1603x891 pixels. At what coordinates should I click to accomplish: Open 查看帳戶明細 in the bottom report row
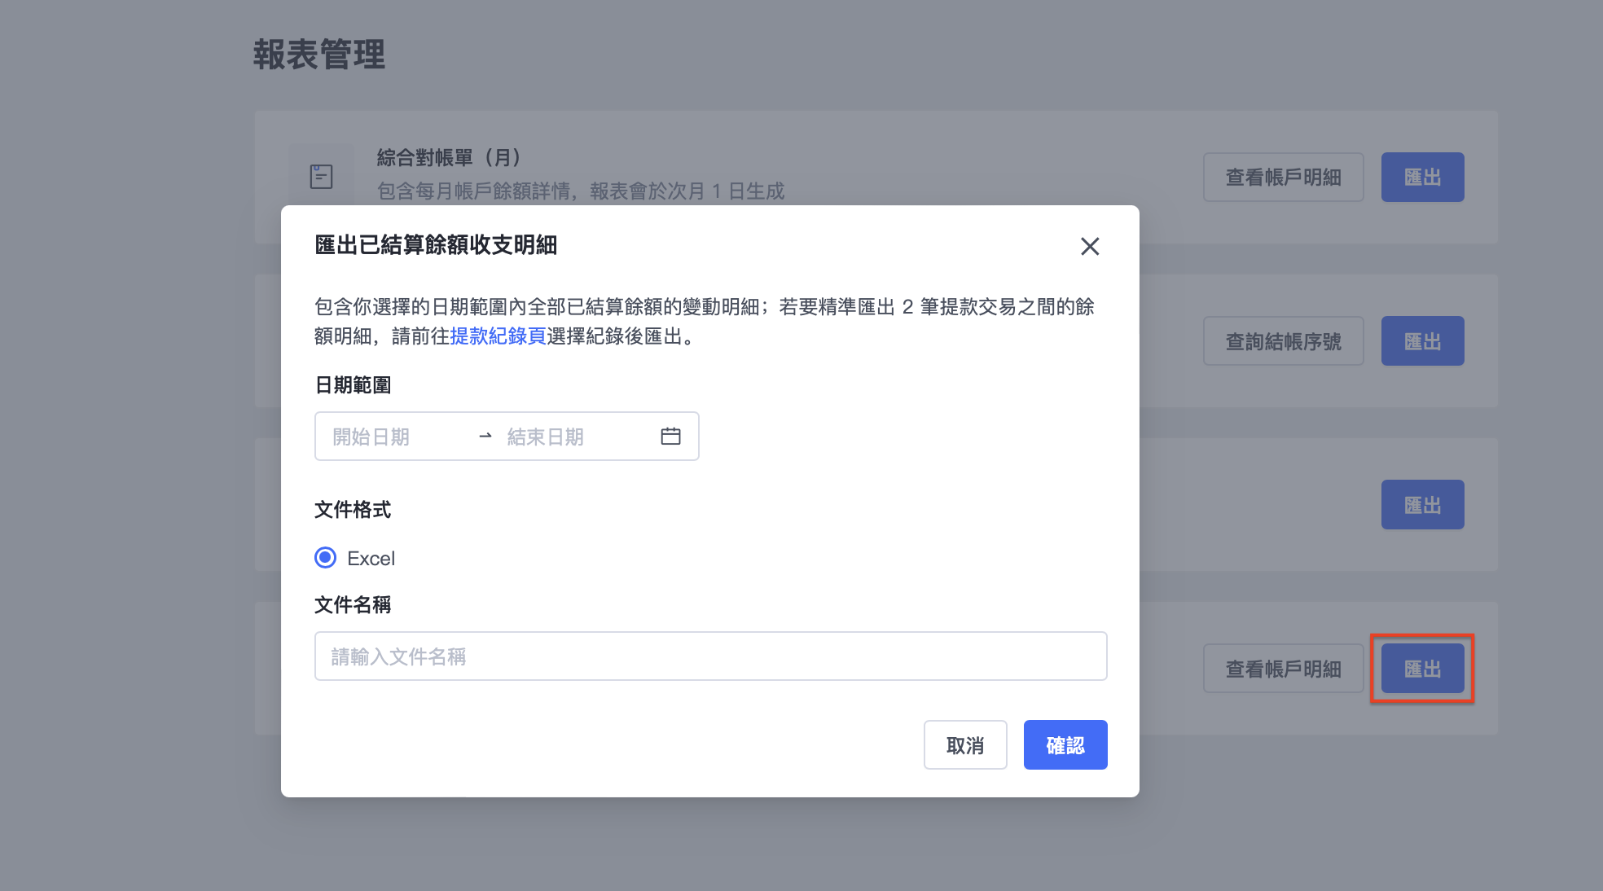pos(1284,669)
